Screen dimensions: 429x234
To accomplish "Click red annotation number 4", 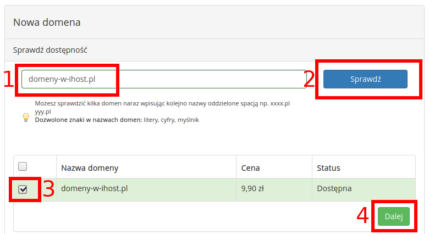I will [363, 215].
